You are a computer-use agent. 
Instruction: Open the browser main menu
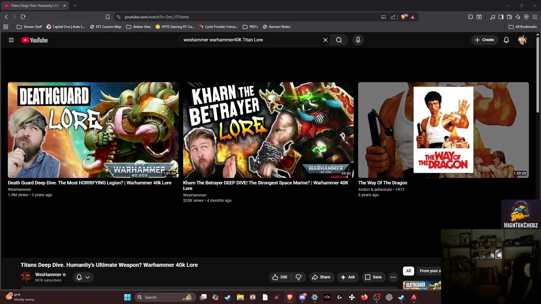point(535,17)
